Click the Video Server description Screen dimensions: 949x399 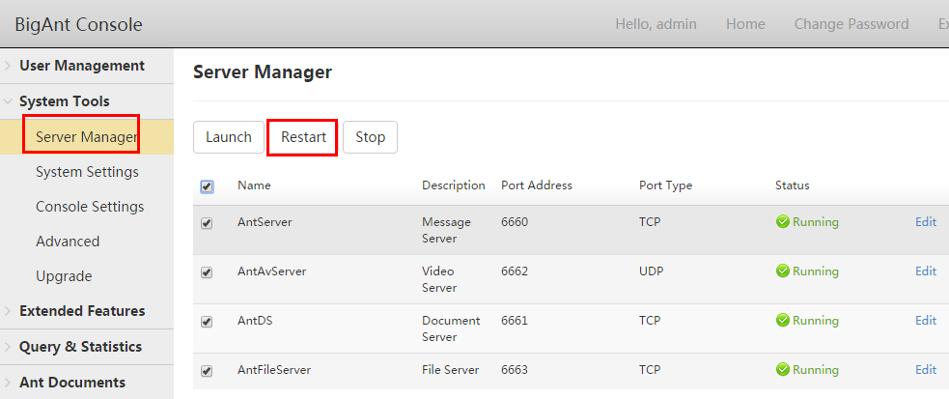coord(440,279)
